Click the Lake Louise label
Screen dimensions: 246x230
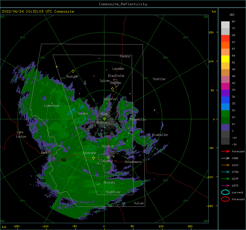click(21, 134)
